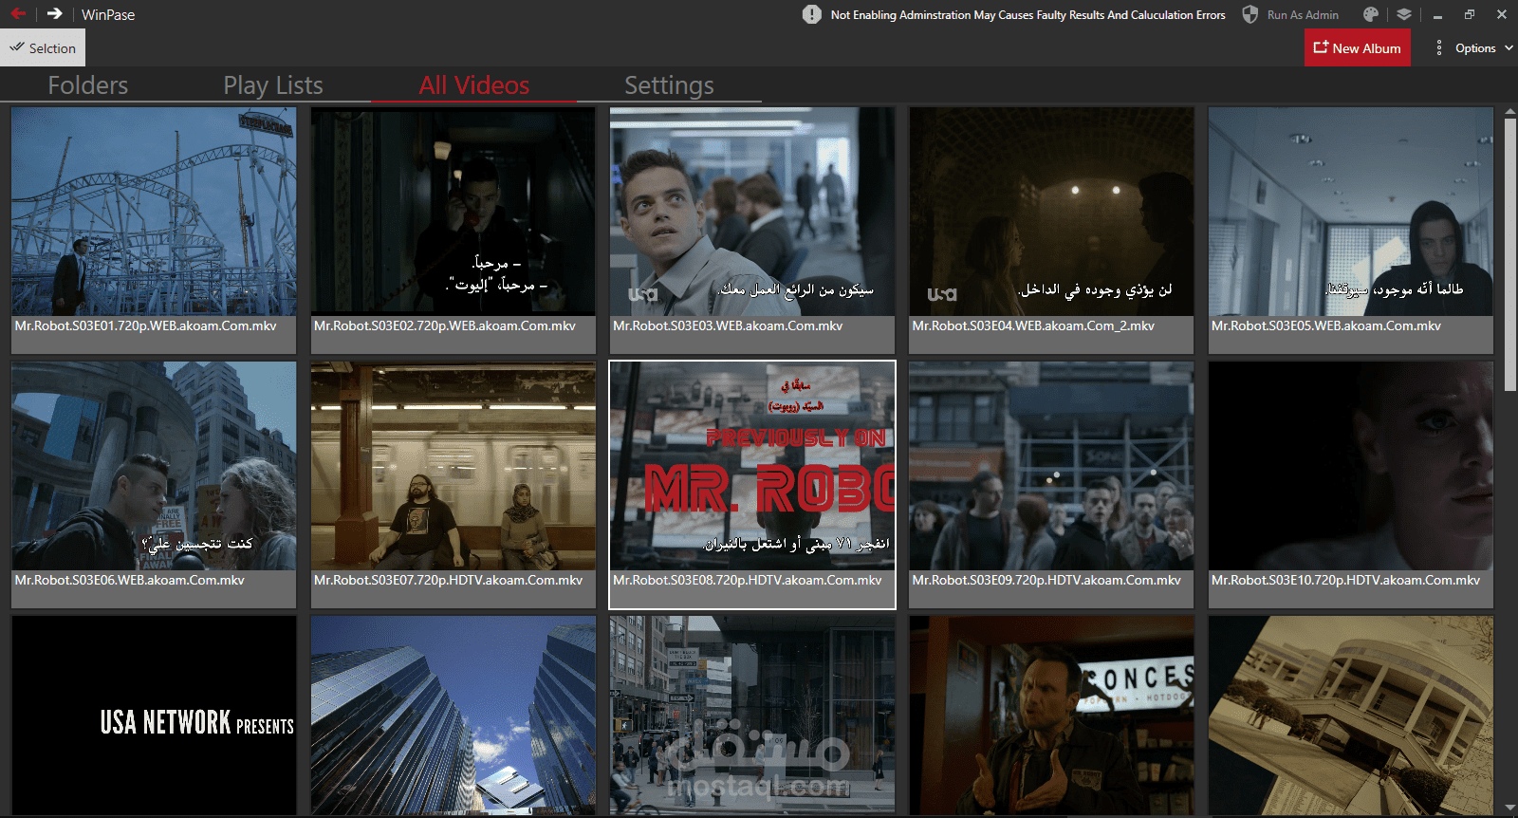1518x818 pixels.
Task: Click the three-dot Options icon
Action: [1439, 47]
